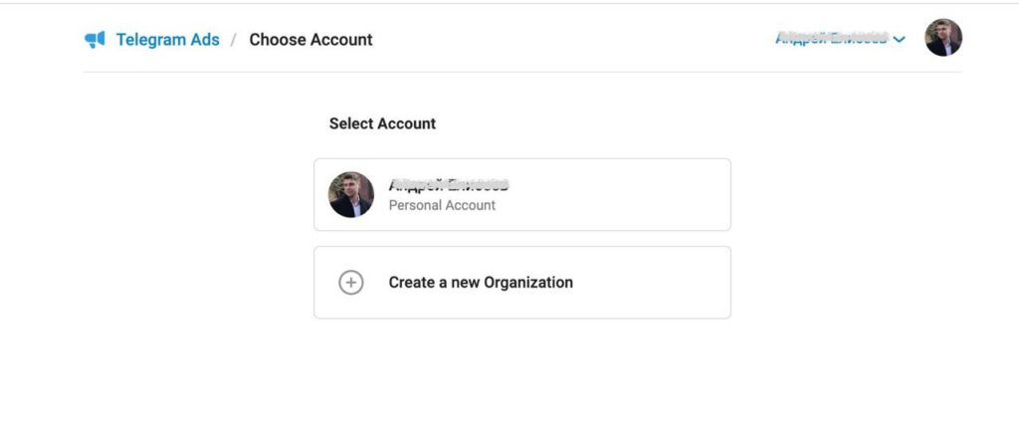
Task: Click the circled plus icon
Action: (351, 283)
